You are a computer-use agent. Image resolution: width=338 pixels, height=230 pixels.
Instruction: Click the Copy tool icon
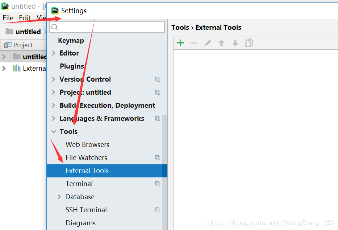point(249,43)
